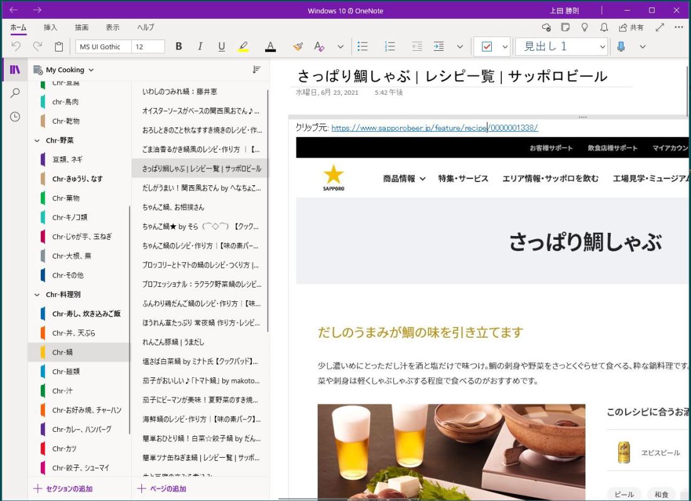Click the Clear Formatting icon

pyautogui.click(x=319, y=46)
